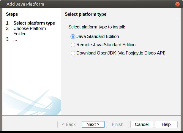Click the greyed-out Finish button
The image size is (183, 133).
tap(117, 124)
